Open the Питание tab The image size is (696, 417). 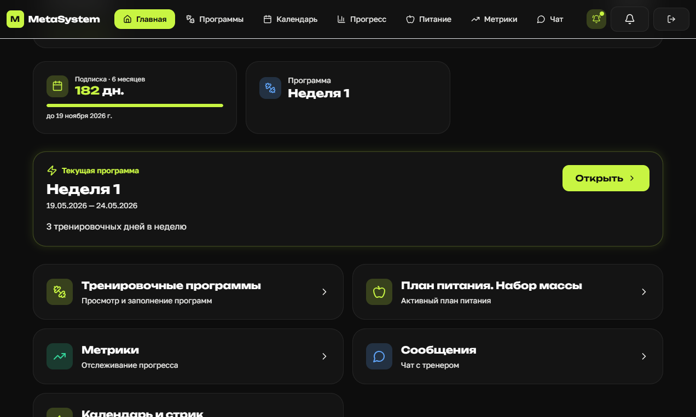428,19
